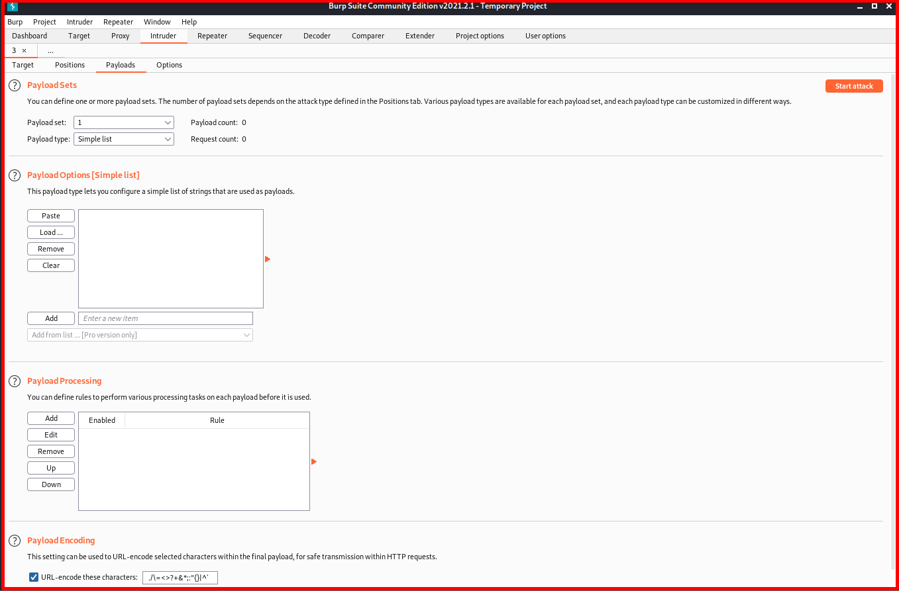899x591 pixels.
Task: Open the User options tab
Action: 545,36
